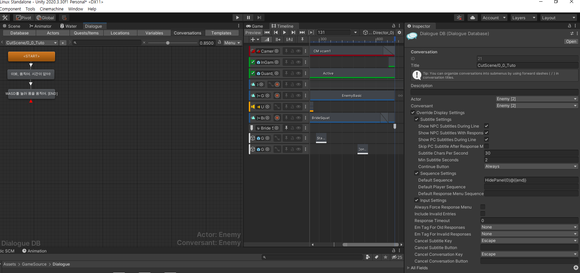Enable record on BrideSquat track
The height and width of the screenshot is (273, 580).
click(x=277, y=118)
